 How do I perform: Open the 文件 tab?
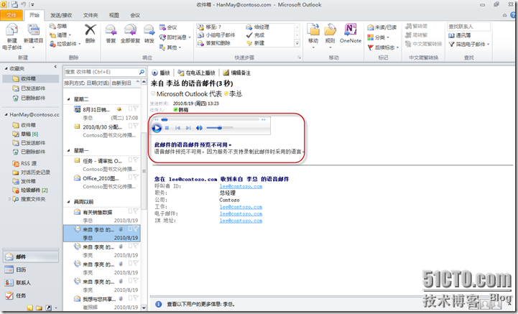pyautogui.click(x=11, y=15)
